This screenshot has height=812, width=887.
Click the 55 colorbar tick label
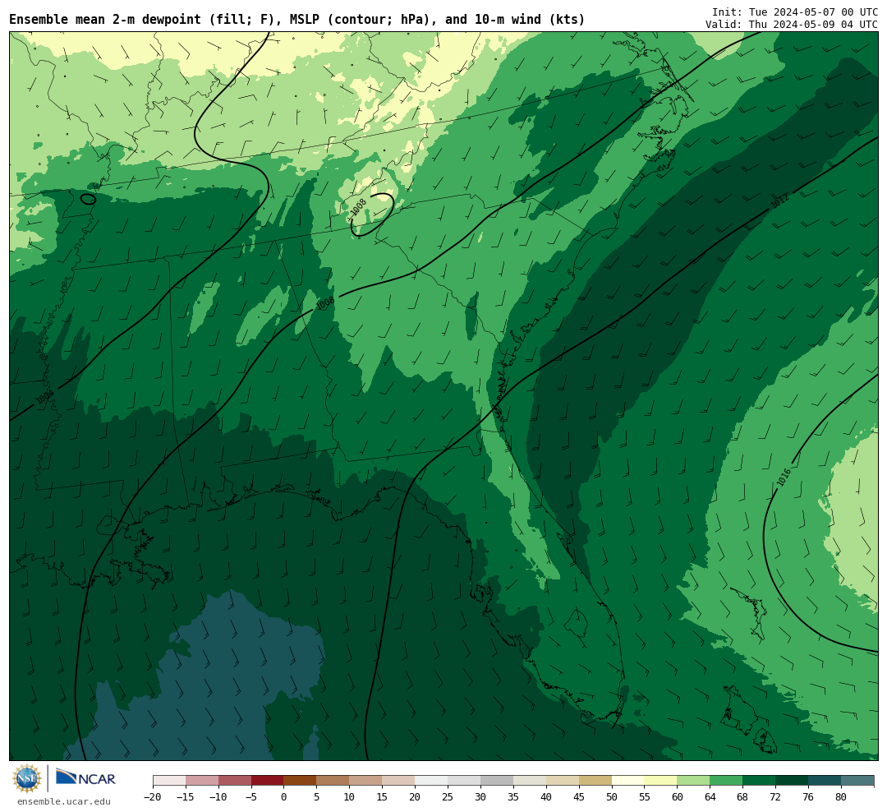click(x=645, y=797)
